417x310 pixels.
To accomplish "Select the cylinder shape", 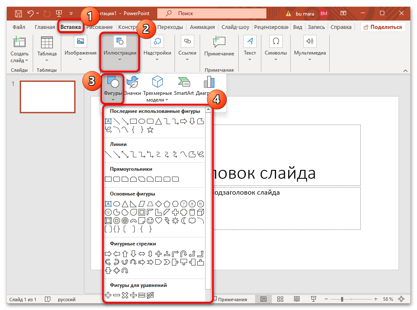I will point(192,212).
